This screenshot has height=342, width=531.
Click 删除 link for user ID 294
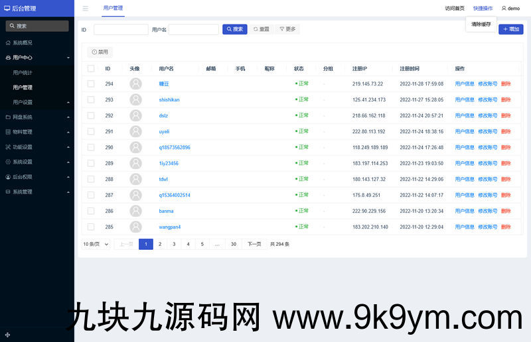click(x=506, y=84)
